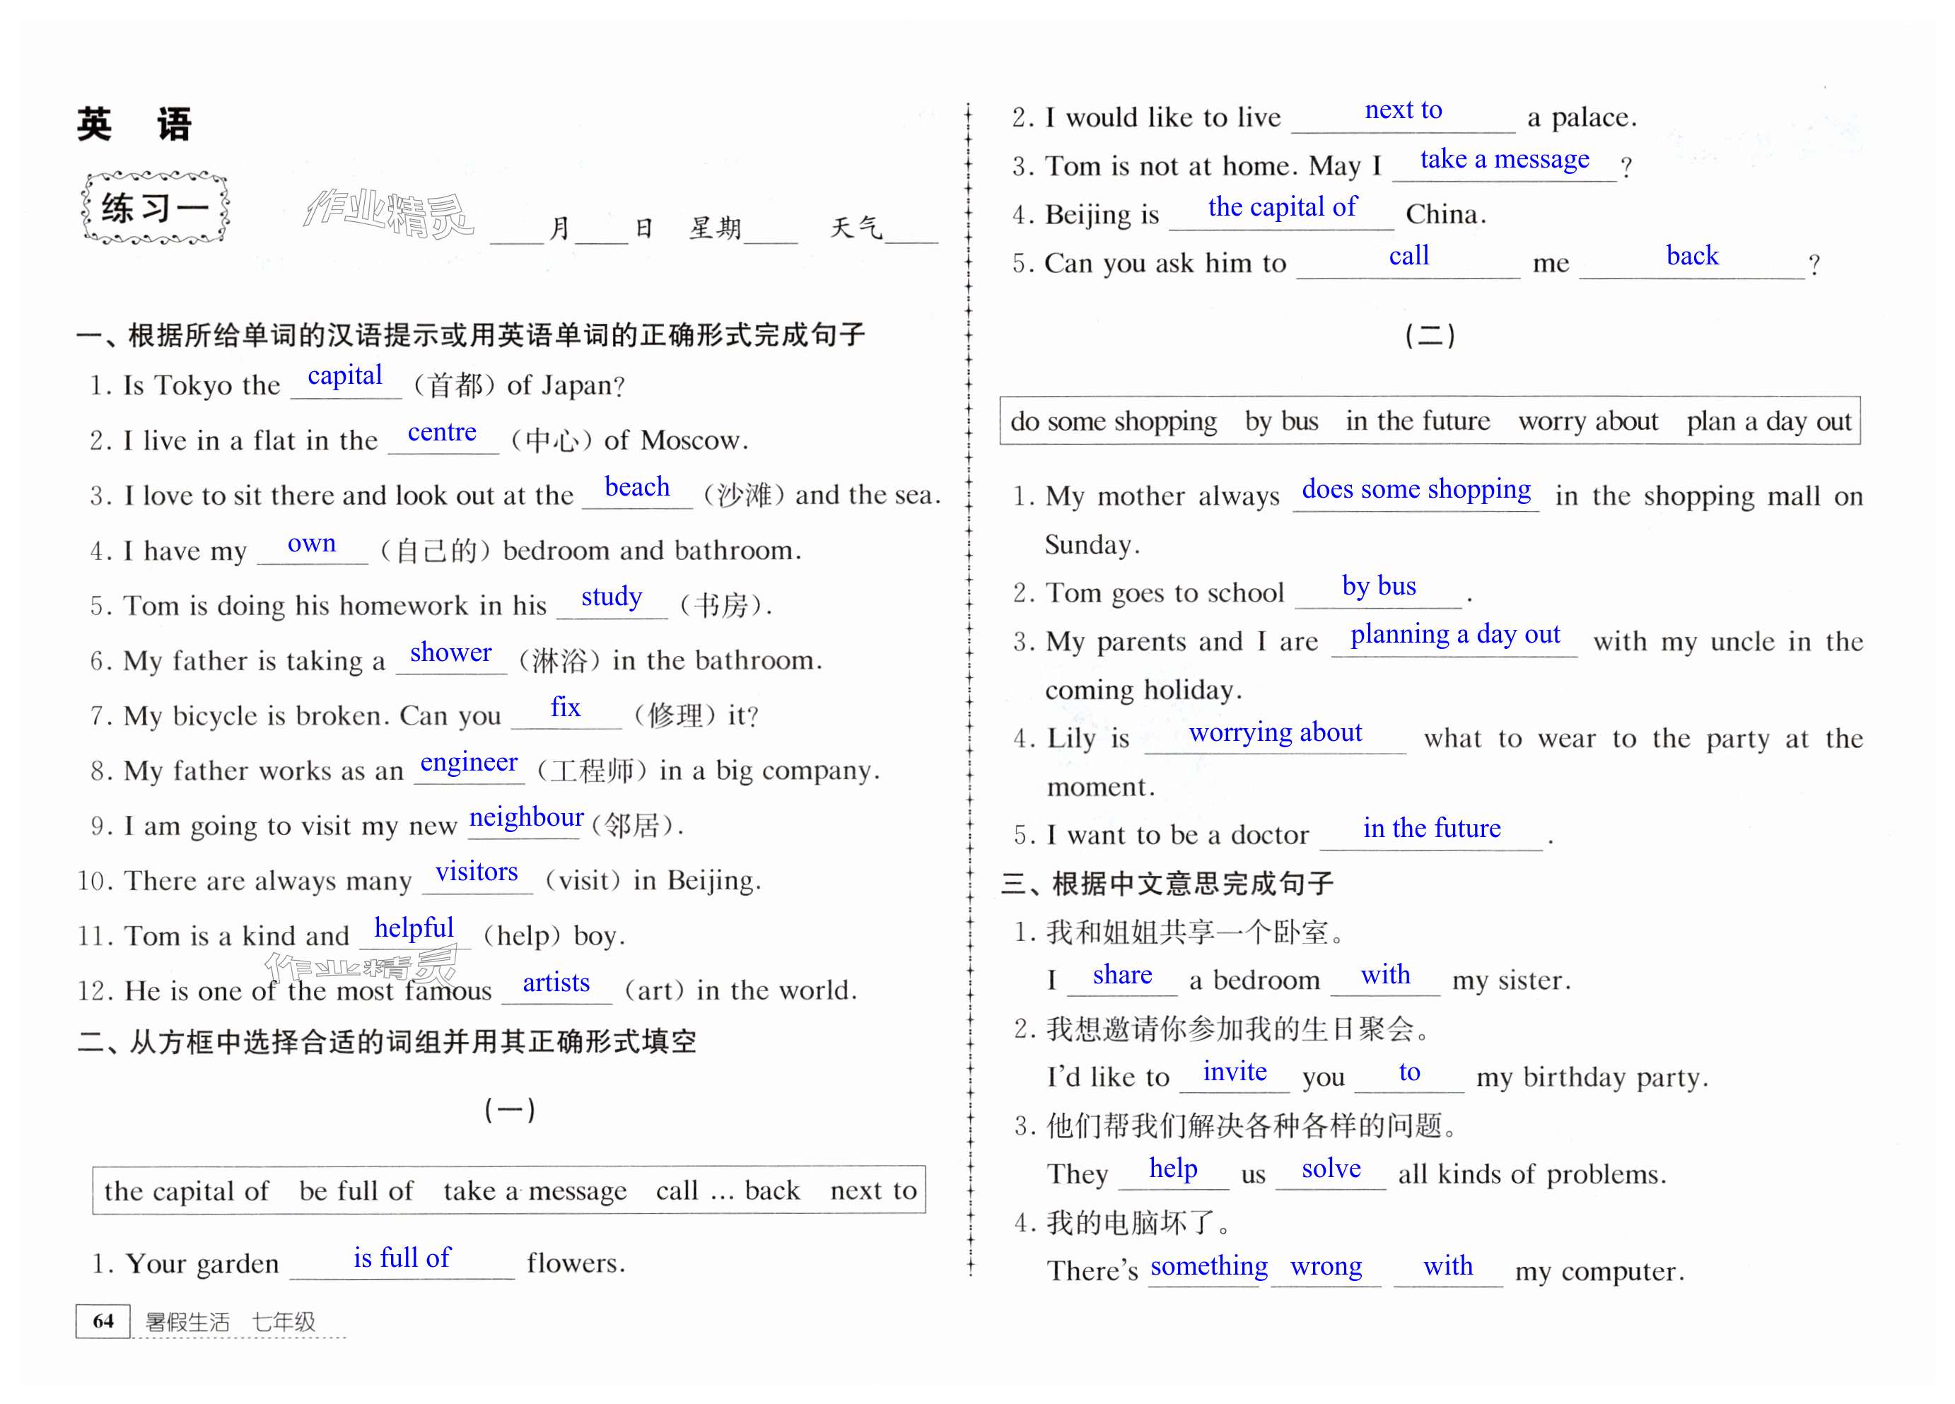Click the answer 'beach' in sentence 3
This screenshot has height=1404, width=1955.
tap(637, 487)
